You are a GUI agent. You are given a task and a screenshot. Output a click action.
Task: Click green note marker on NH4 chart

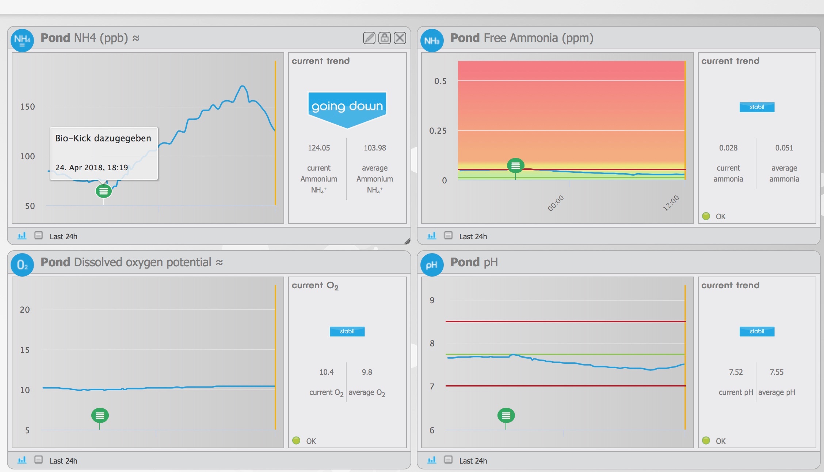coord(103,191)
